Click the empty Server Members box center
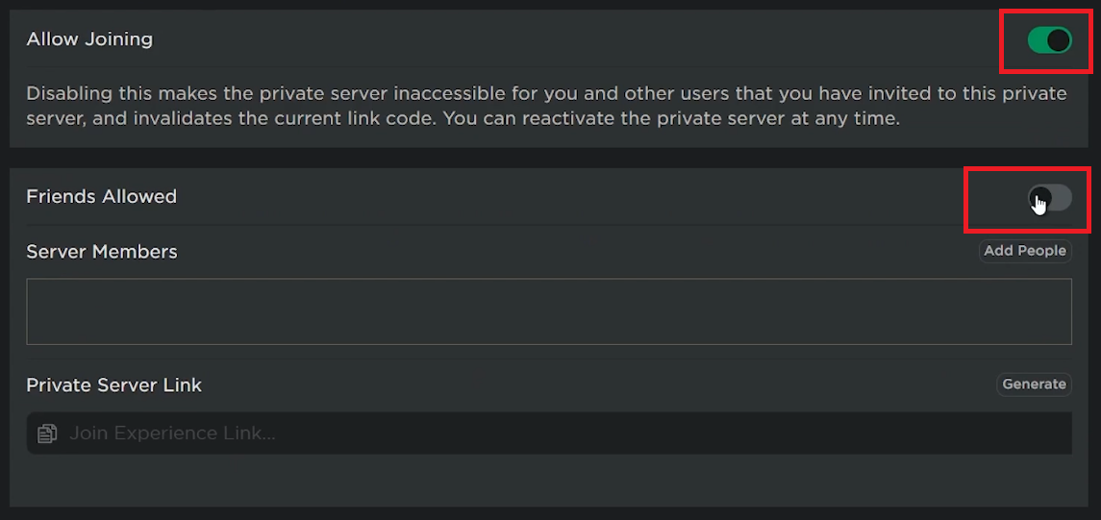 [548, 311]
